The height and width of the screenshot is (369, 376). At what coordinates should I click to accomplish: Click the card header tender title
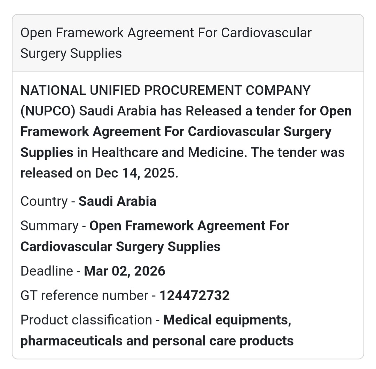(166, 33)
